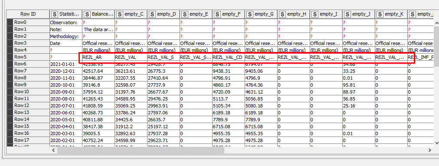Select the Row16 row header
439x166 pixels.
click(28, 133)
